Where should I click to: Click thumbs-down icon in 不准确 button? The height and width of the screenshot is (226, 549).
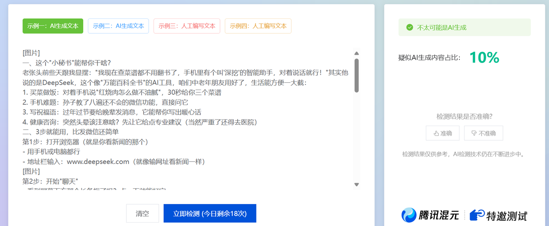click(474, 133)
